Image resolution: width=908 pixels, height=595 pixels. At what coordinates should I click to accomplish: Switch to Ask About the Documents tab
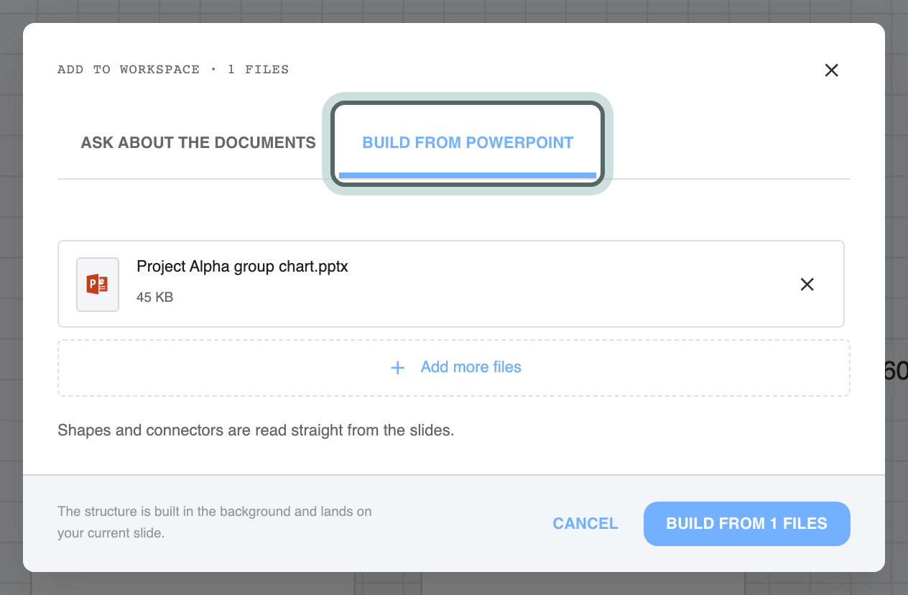tap(198, 142)
